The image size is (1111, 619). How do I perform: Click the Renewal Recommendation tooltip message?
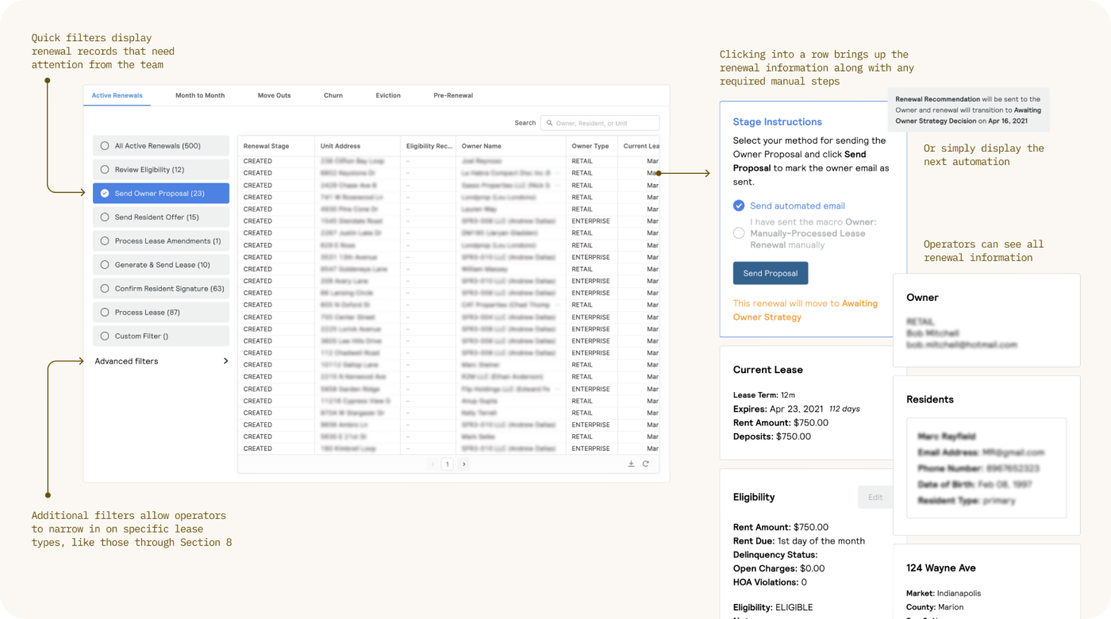click(968, 110)
